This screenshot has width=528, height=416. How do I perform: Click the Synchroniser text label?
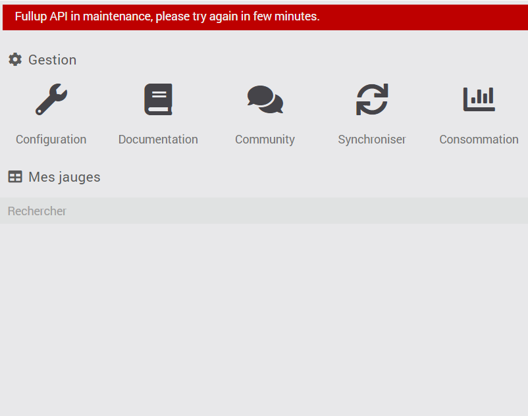coord(372,140)
